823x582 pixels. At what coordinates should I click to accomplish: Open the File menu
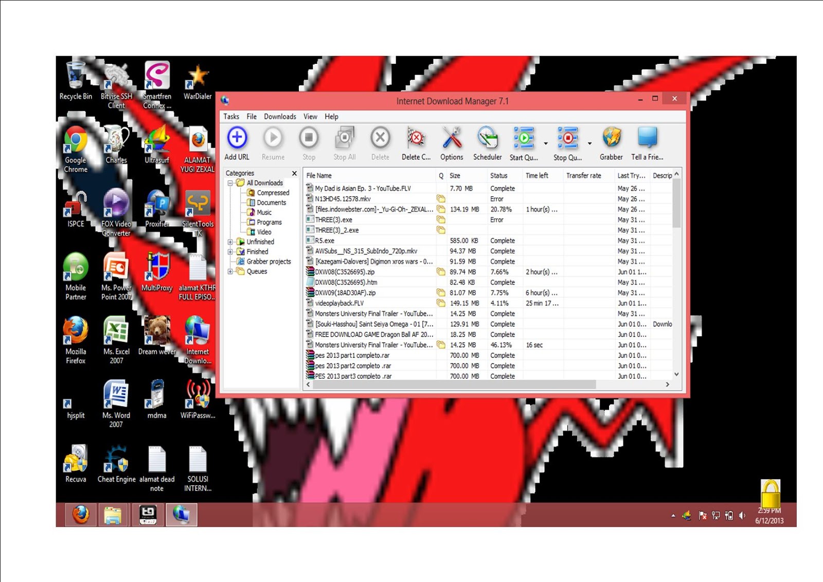[x=252, y=117]
